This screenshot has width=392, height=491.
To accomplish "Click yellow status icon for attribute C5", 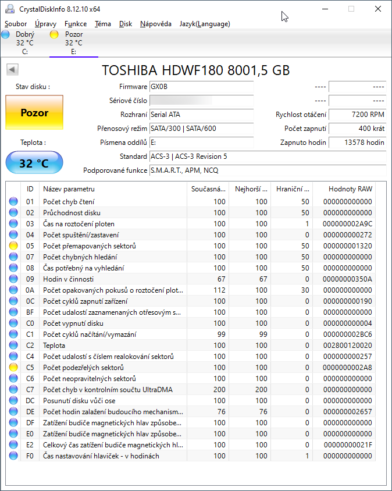I will click(x=13, y=368).
